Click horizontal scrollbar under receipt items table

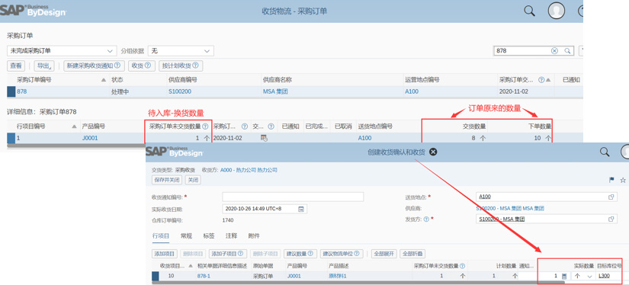(x=358, y=282)
